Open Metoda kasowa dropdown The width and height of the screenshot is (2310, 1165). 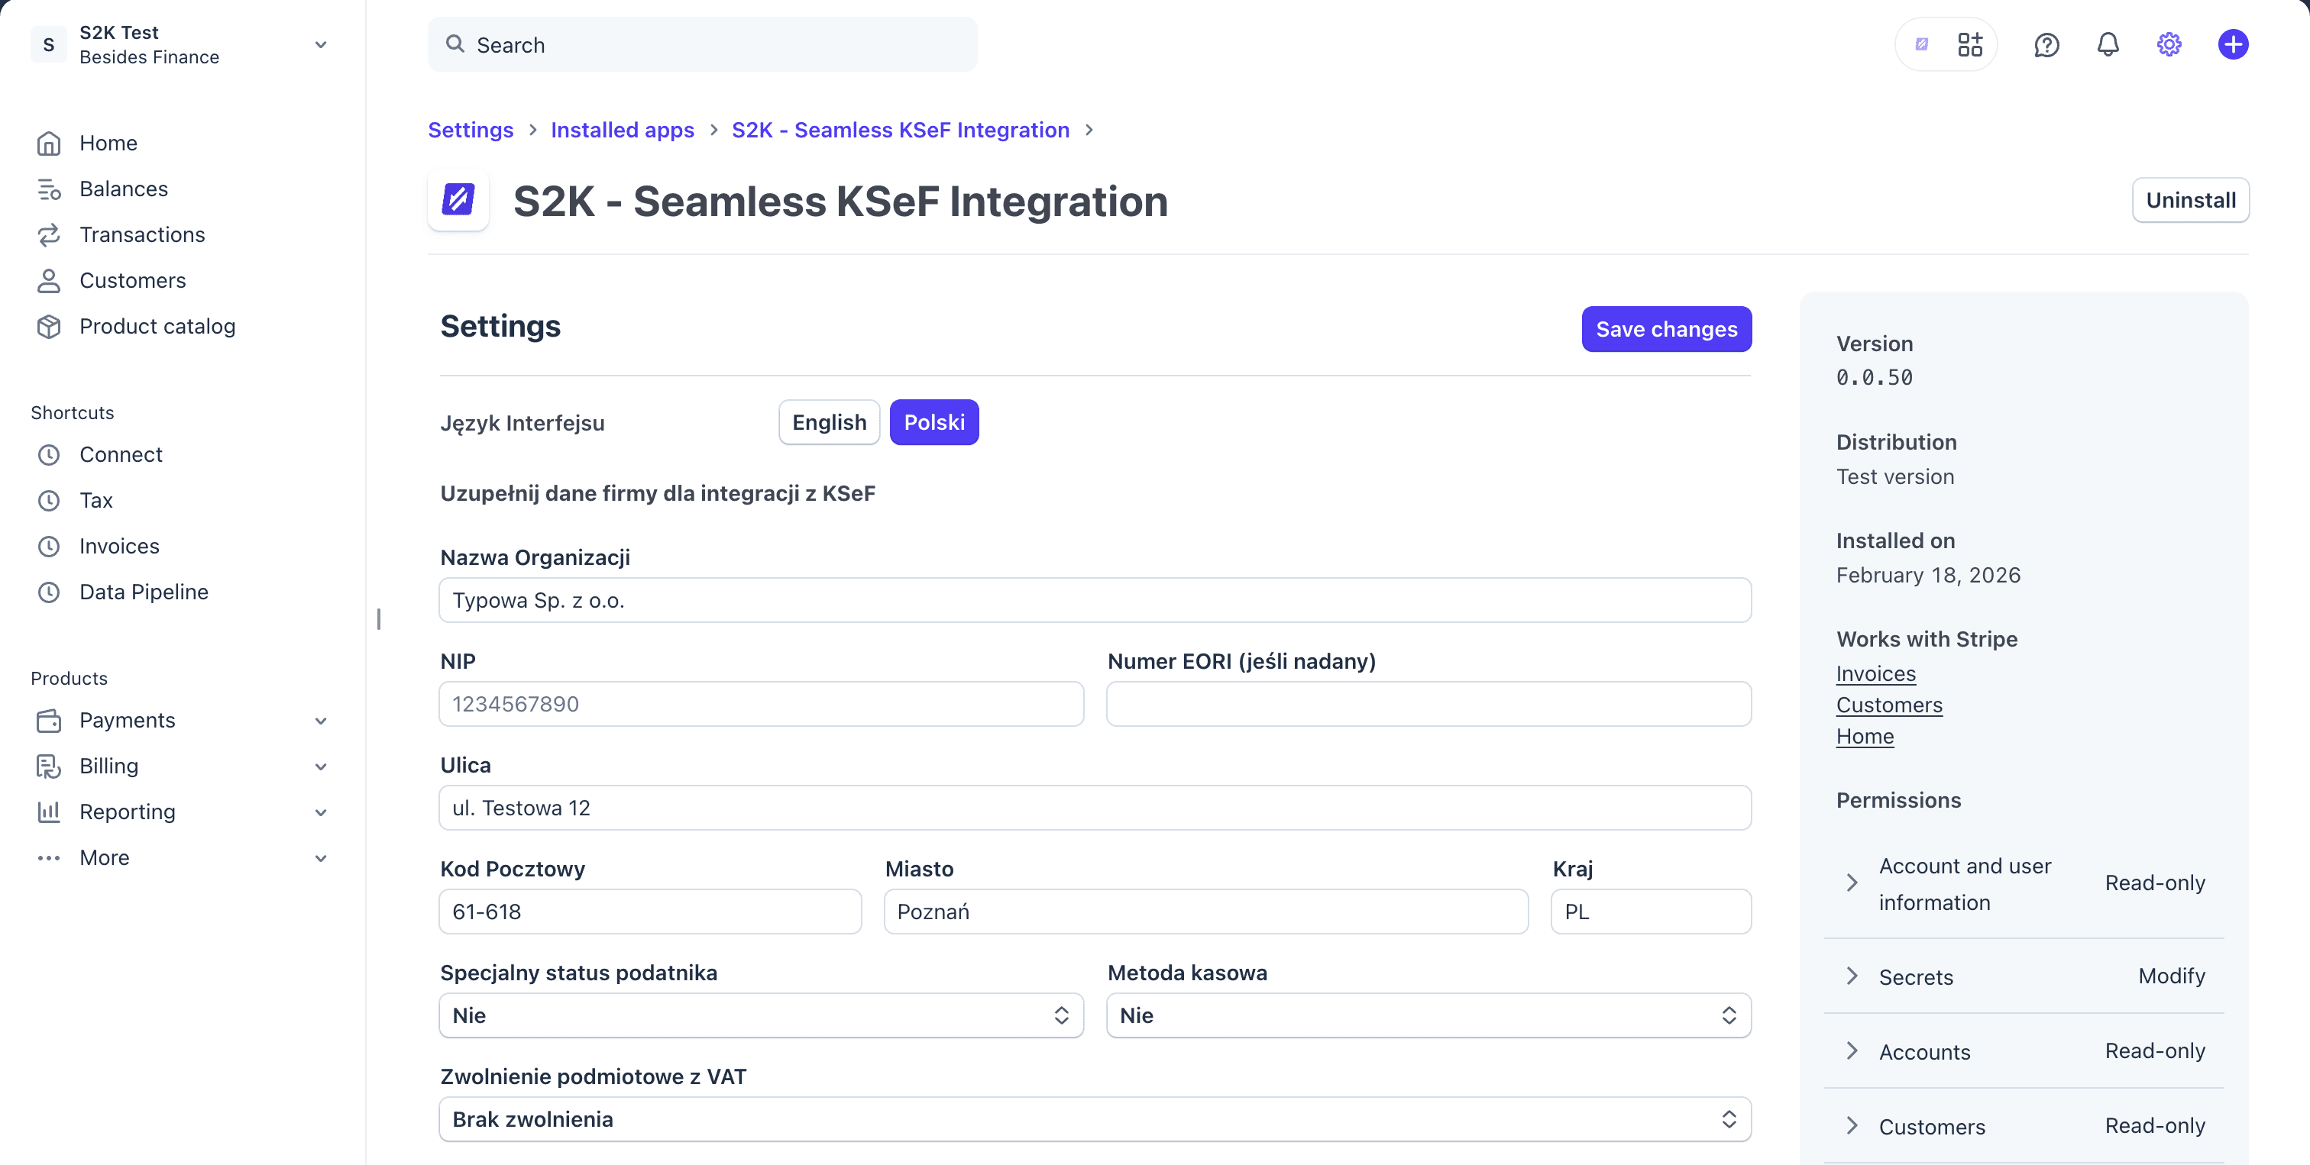[x=1428, y=1015]
